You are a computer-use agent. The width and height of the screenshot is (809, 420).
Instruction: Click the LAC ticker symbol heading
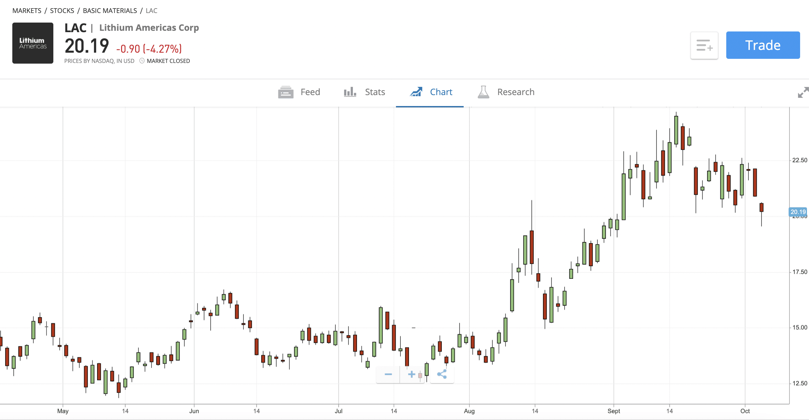tap(76, 28)
